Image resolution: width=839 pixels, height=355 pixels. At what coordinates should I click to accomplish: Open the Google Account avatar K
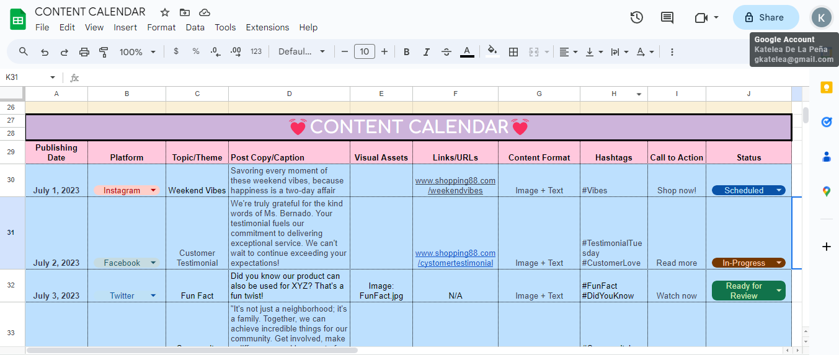click(821, 17)
